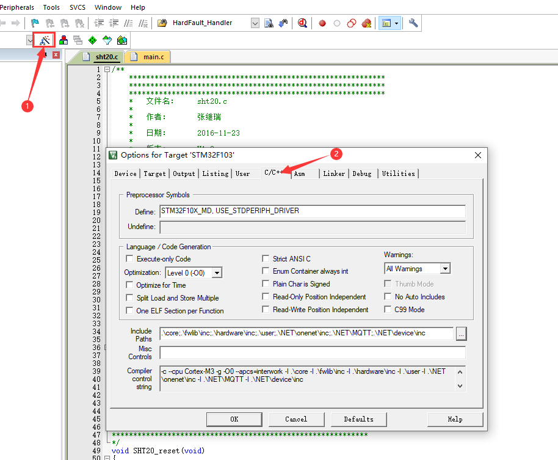Viewport: 558px width, 460px height.
Task: Uncomment selection icon
Action: (143, 23)
